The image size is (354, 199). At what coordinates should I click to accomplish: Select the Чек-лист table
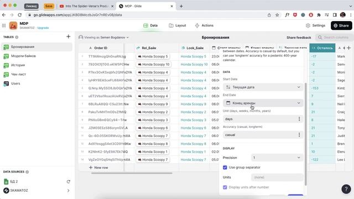click(37, 74)
